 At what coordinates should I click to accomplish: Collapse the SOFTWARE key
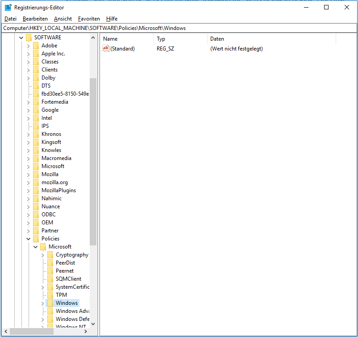(21, 38)
